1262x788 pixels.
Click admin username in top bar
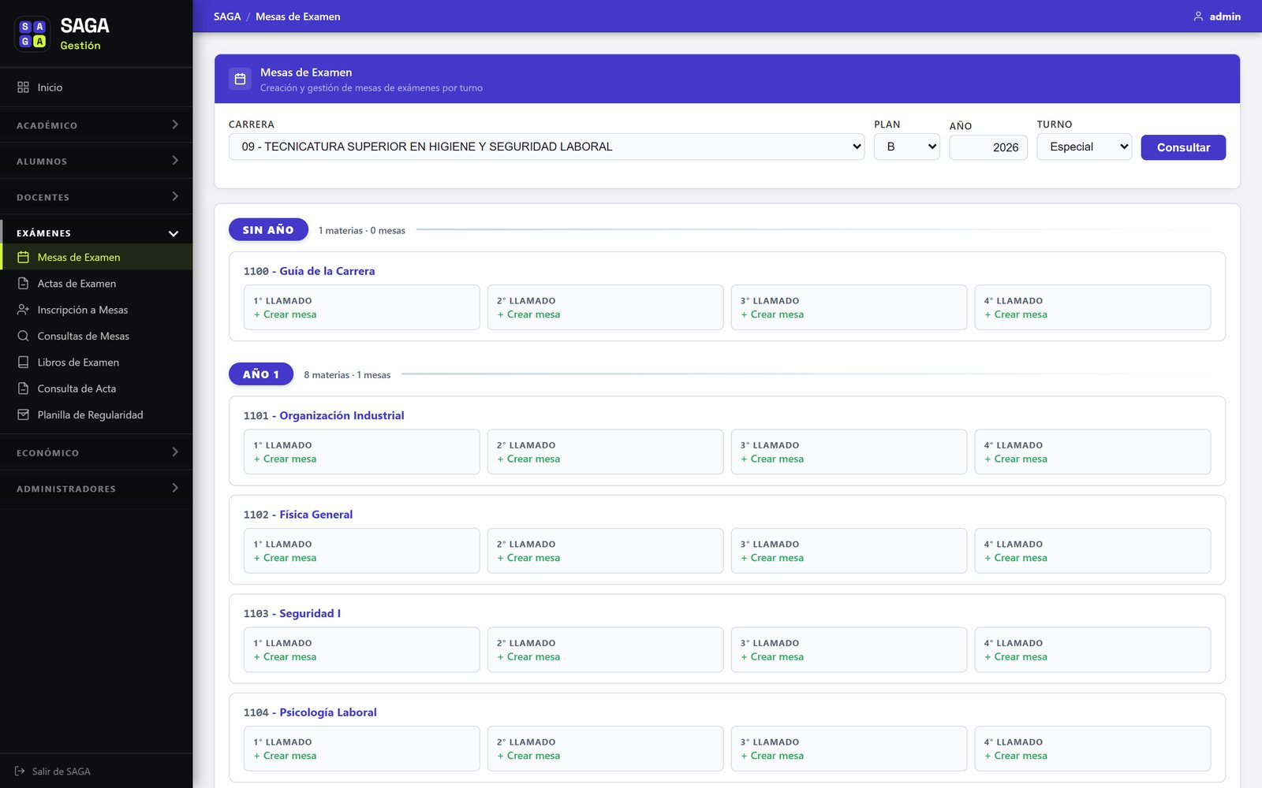(x=1225, y=17)
